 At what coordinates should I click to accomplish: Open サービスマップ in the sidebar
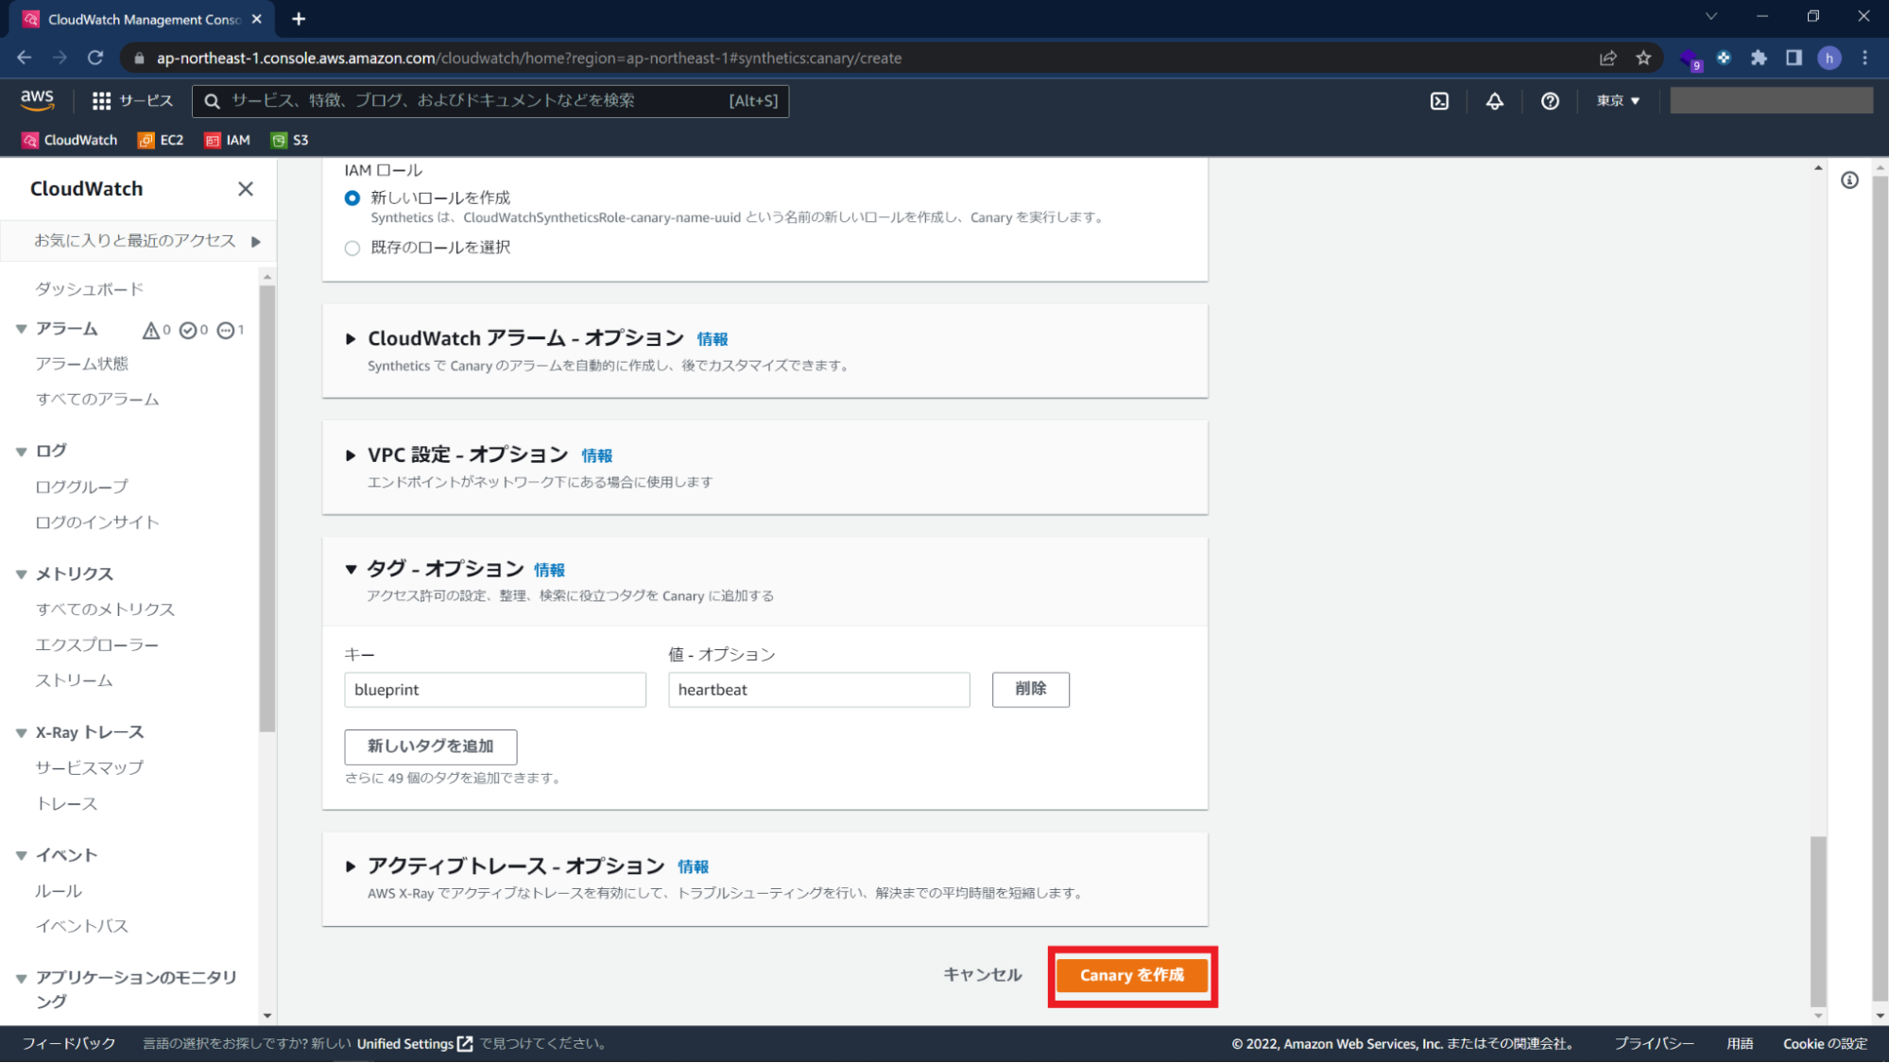[90, 768]
